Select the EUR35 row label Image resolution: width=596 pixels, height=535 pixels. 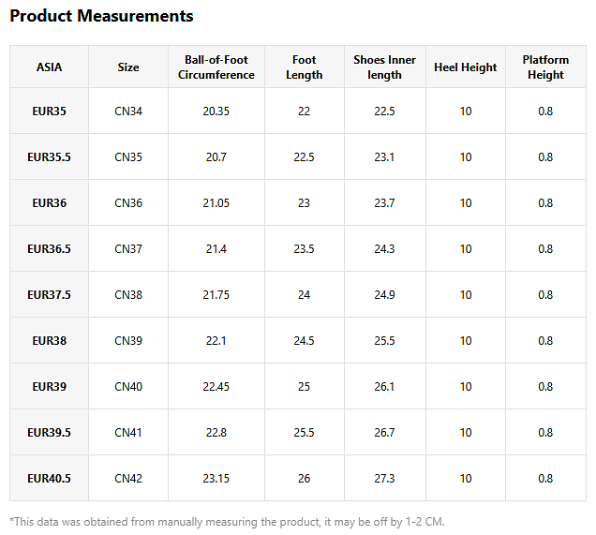pyautogui.click(x=49, y=111)
